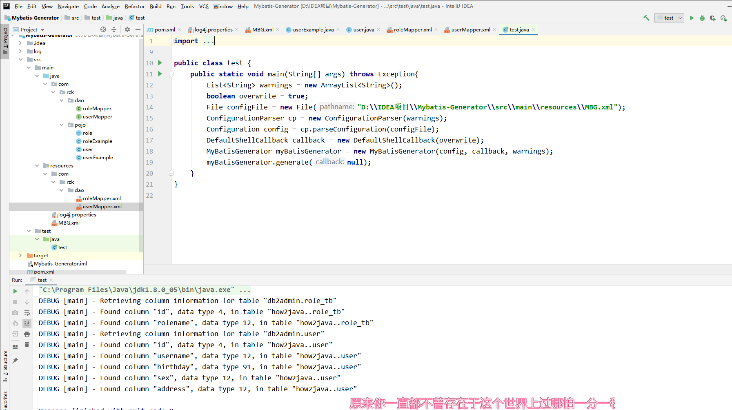The image size is (732, 410).
Task: Expand the folded import block
Action: [x=171, y=41]
